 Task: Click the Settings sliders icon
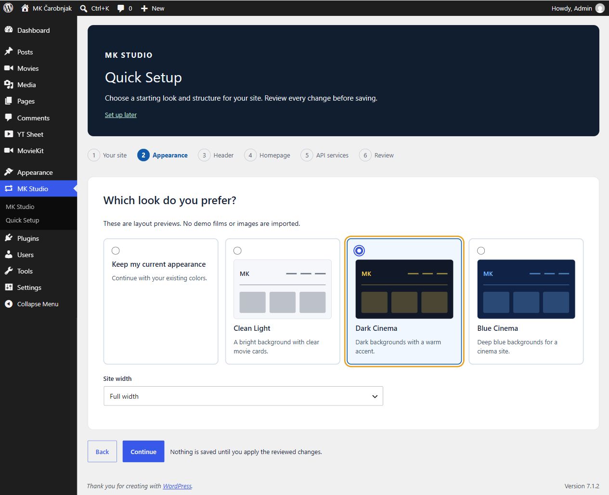pyautogui.click(x=9, y=287)
